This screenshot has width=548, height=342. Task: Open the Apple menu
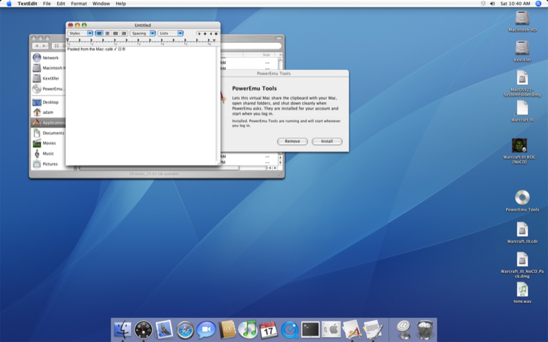pyautogui.click(x=9, y=4)
